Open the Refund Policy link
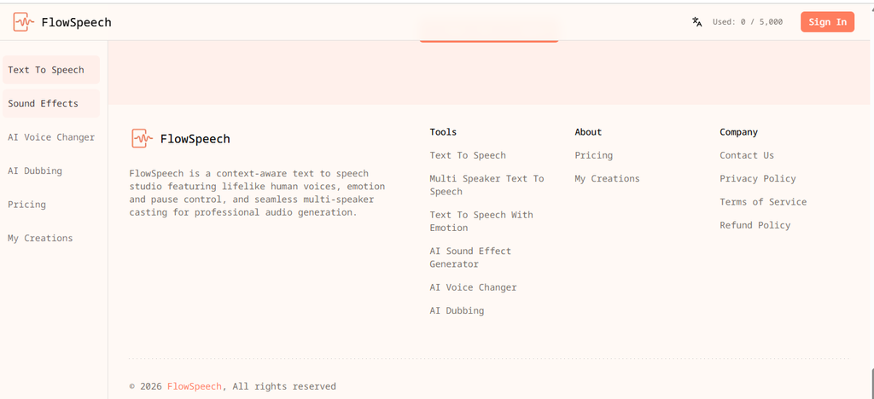This screenshot has width=874, height=399. point(755,225)
